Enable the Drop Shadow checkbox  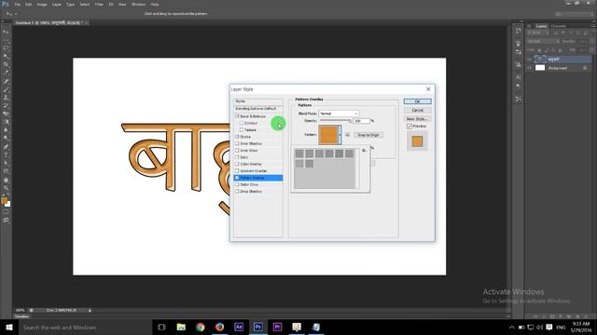click(x=237, y=192)
